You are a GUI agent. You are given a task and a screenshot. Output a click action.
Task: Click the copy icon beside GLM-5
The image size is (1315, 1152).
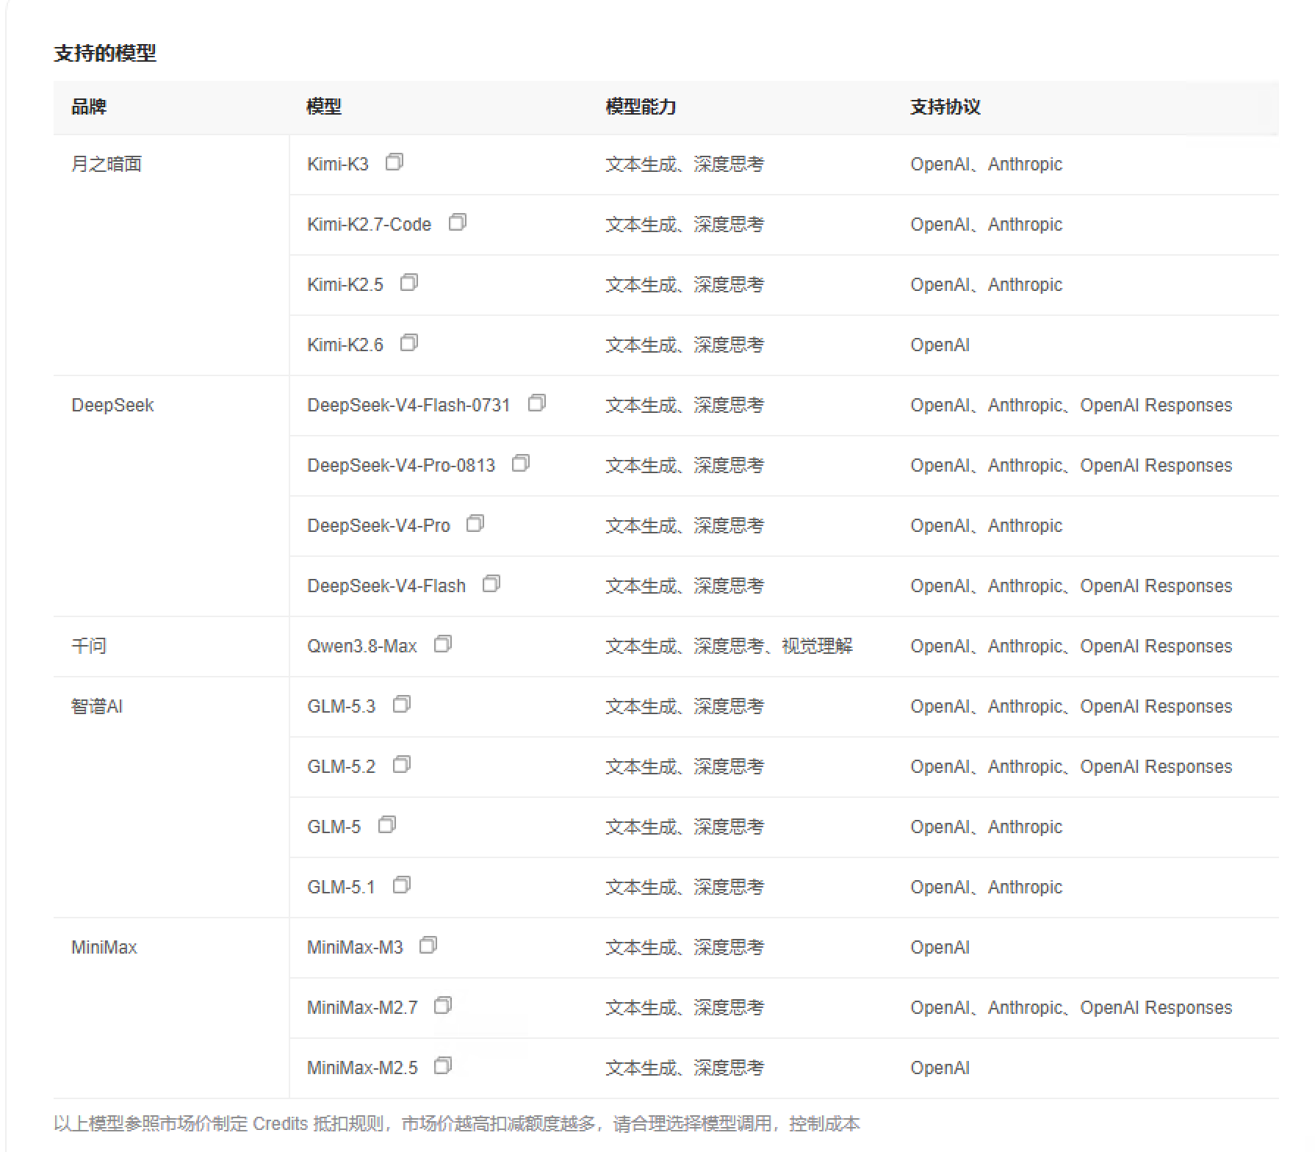pos(387,825)
